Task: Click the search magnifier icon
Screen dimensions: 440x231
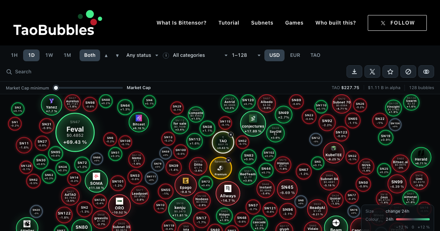Action: pos(9,72)
